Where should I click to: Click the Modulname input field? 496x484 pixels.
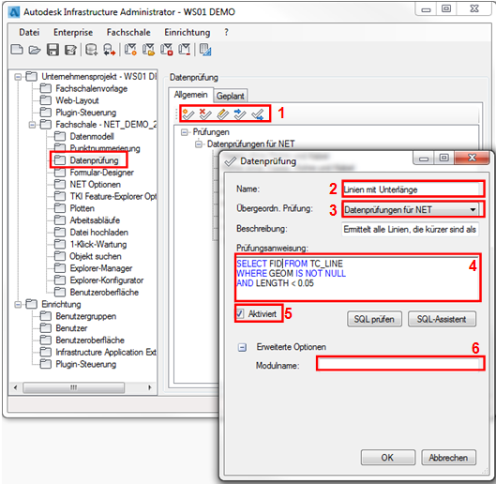[x=399, y=364]
